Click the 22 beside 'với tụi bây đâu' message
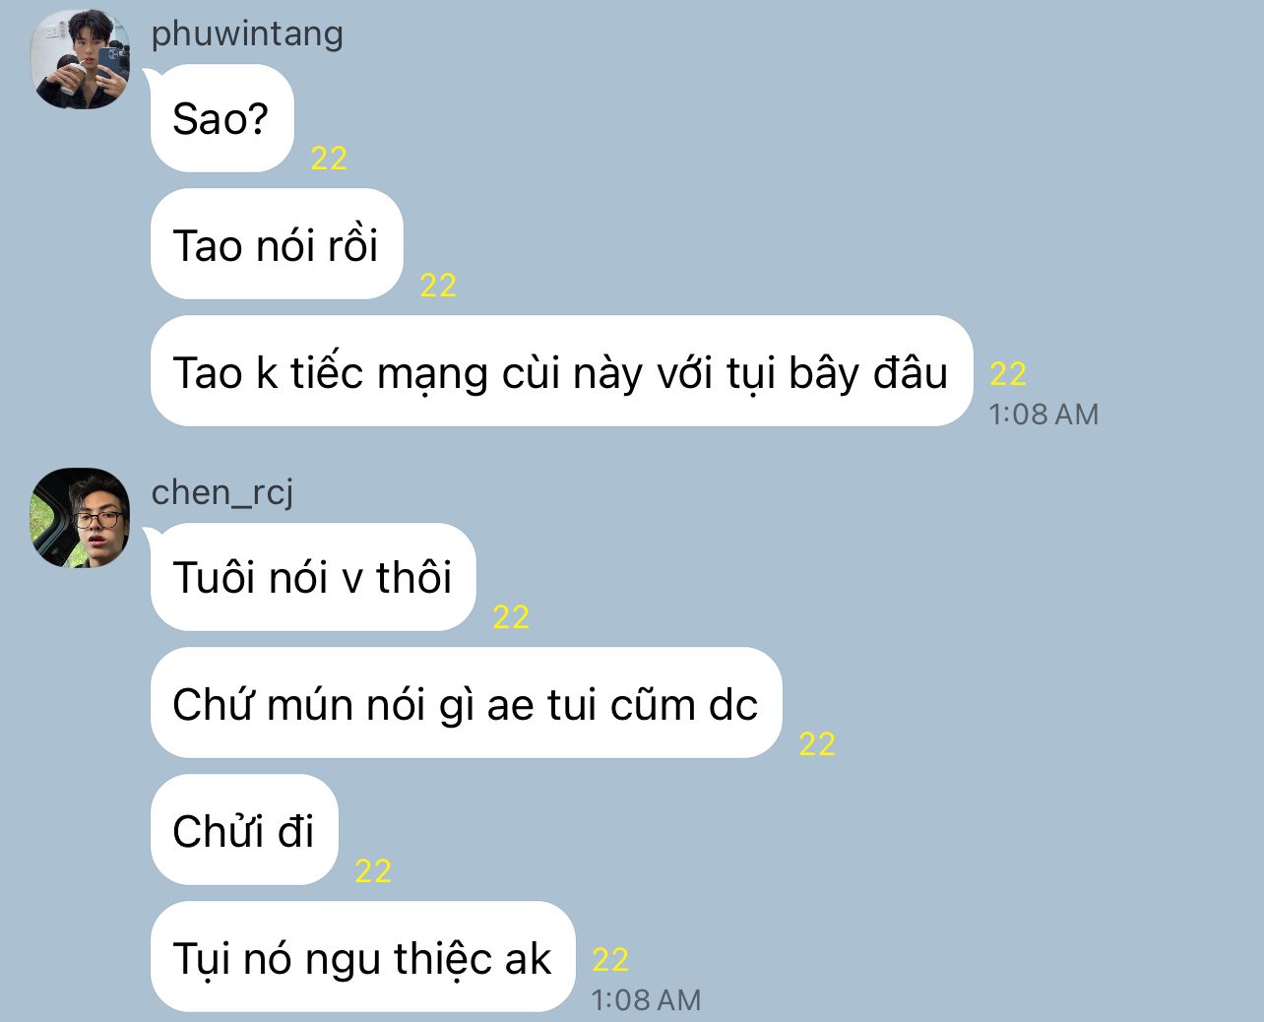 [x=1008, y=374]
